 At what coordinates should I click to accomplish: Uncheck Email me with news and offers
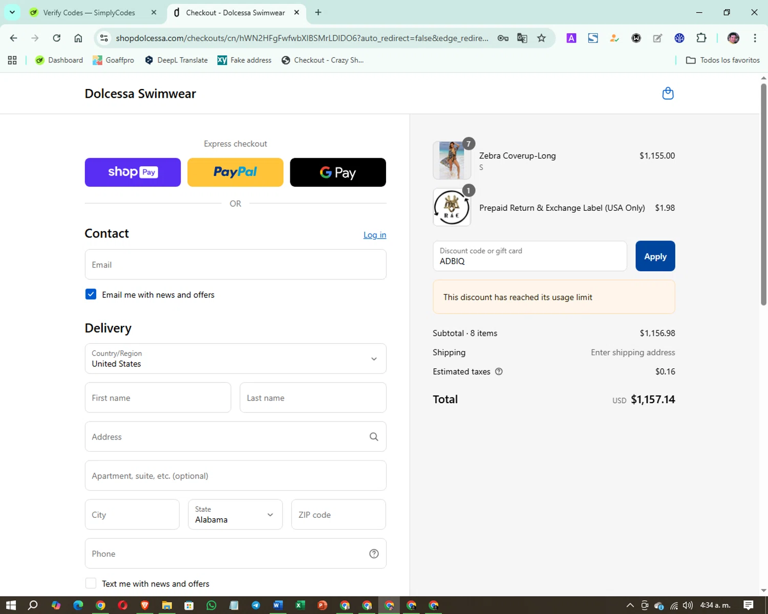tap(91, 294)
